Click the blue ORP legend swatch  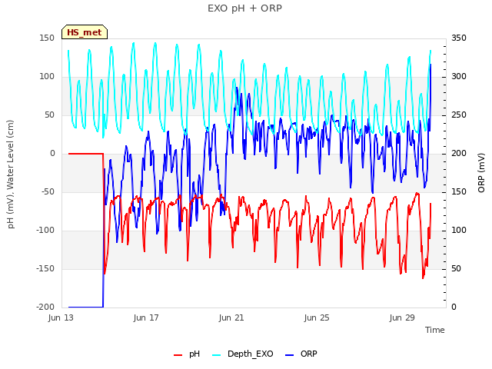[290, 355]
